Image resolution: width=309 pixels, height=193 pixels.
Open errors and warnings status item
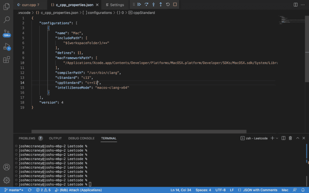pos(43,190)
